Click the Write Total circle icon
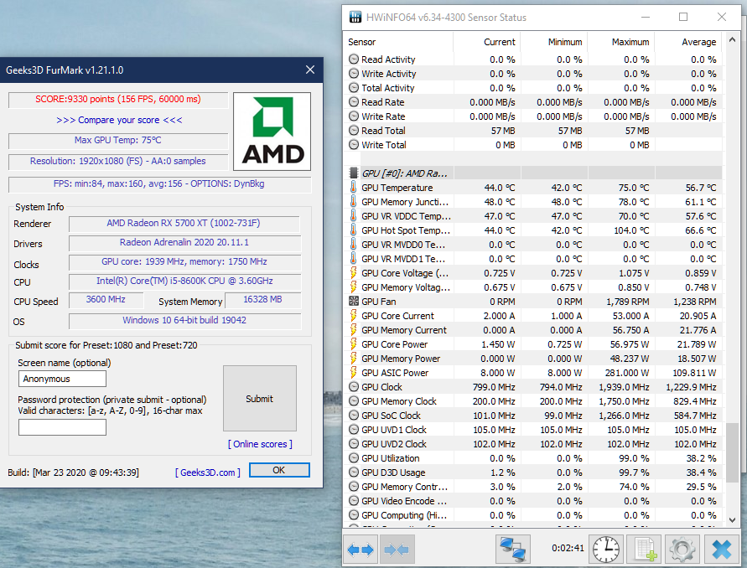This screenshot has height=568, width=747. (x=354, y=144)
